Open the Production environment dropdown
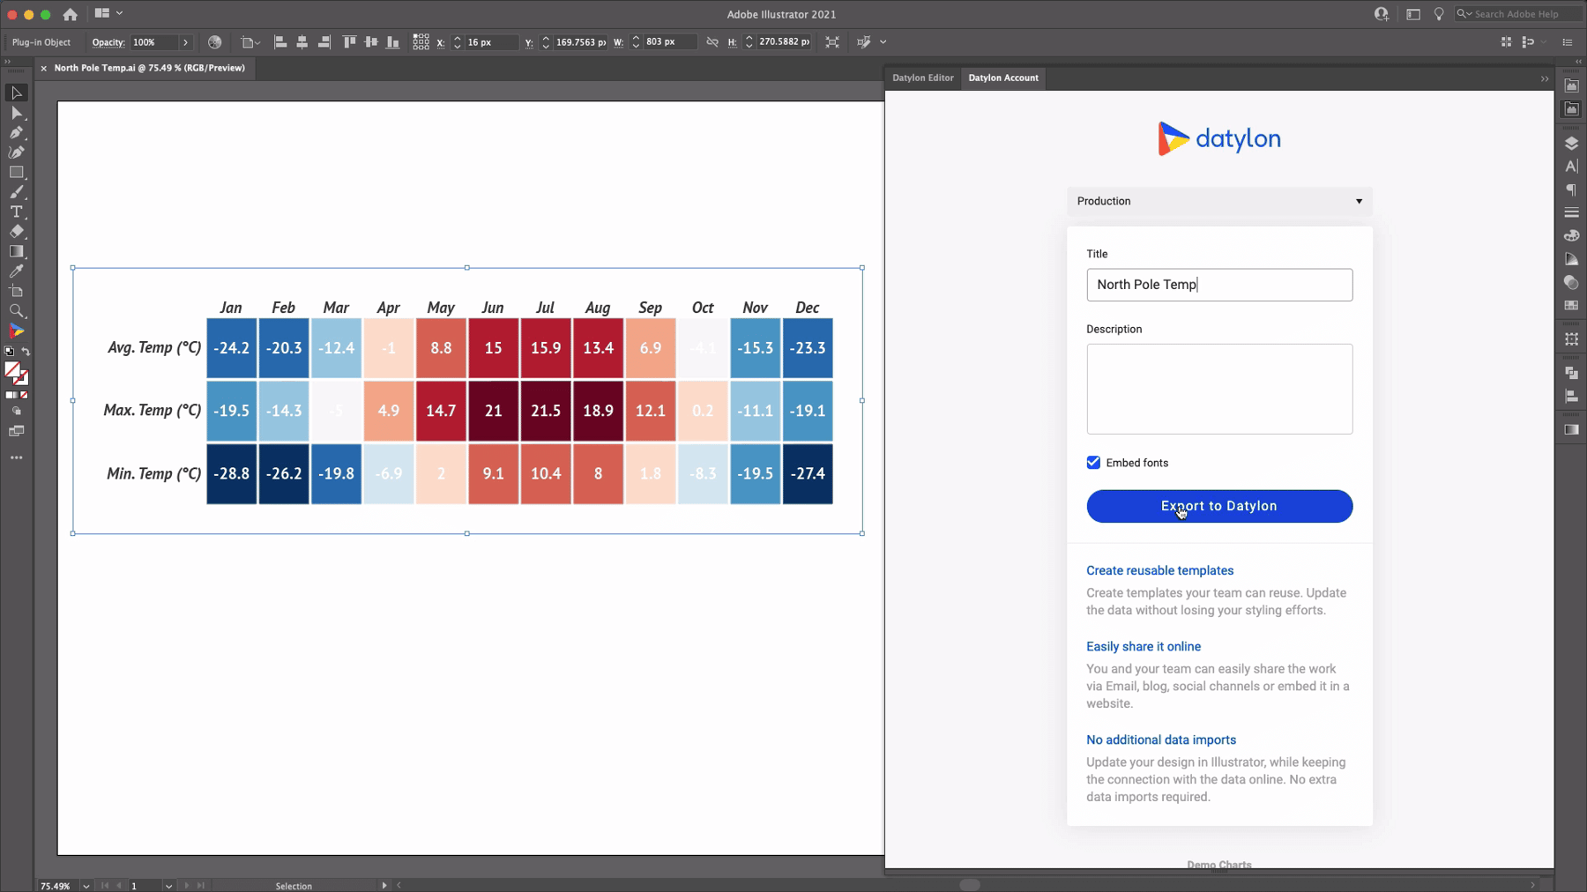The image size is (1587, 892). click(x=1219, y=201)
